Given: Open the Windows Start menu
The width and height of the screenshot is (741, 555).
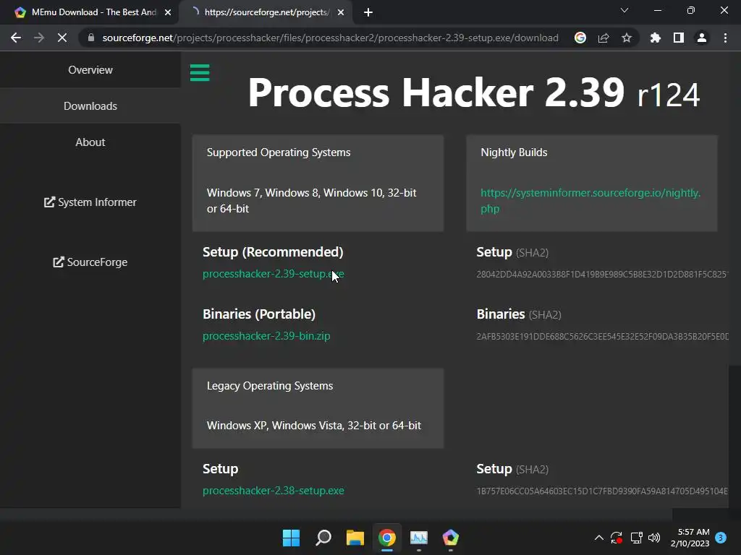Looking at the screenshot, I should (x=291, y=538).
